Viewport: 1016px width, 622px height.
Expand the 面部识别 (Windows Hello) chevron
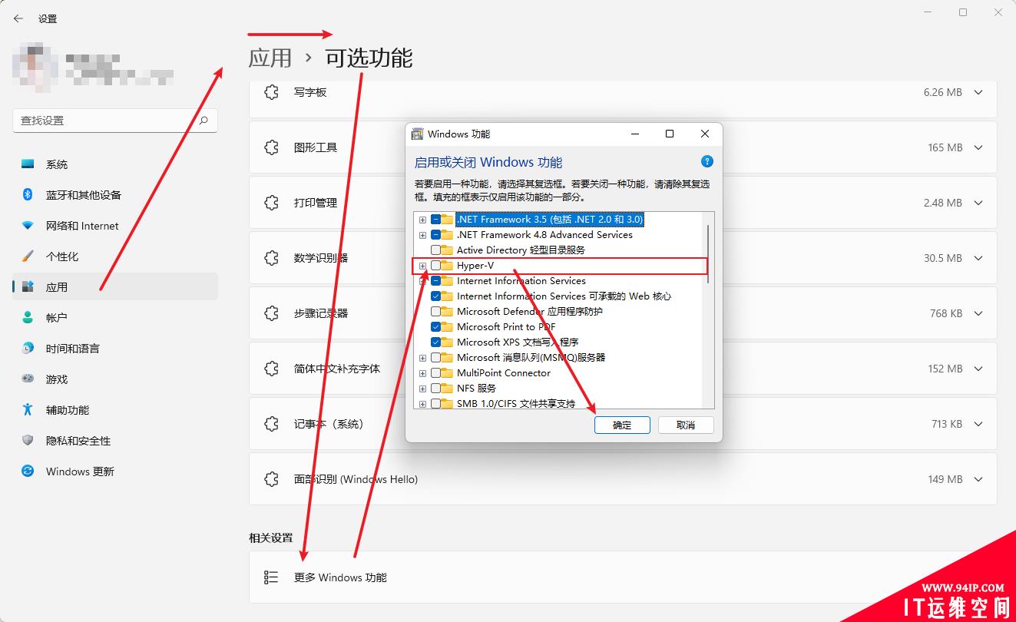pos(978,479)
